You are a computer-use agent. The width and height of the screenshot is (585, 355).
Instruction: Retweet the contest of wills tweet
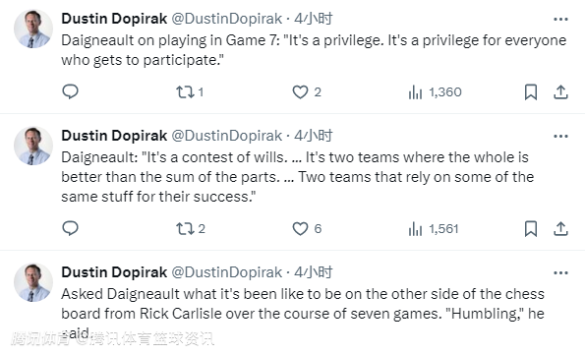(x=191, y=228)
